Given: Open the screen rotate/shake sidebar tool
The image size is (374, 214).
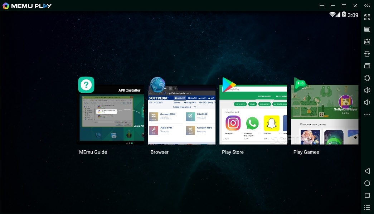Looking at the screenshot, I should tap(367, 54).
